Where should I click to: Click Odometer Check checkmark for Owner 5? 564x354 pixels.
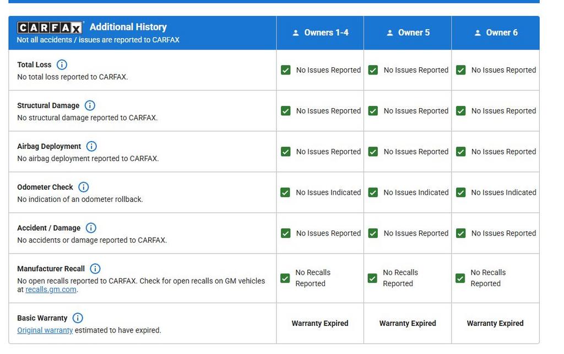(373, 192)
